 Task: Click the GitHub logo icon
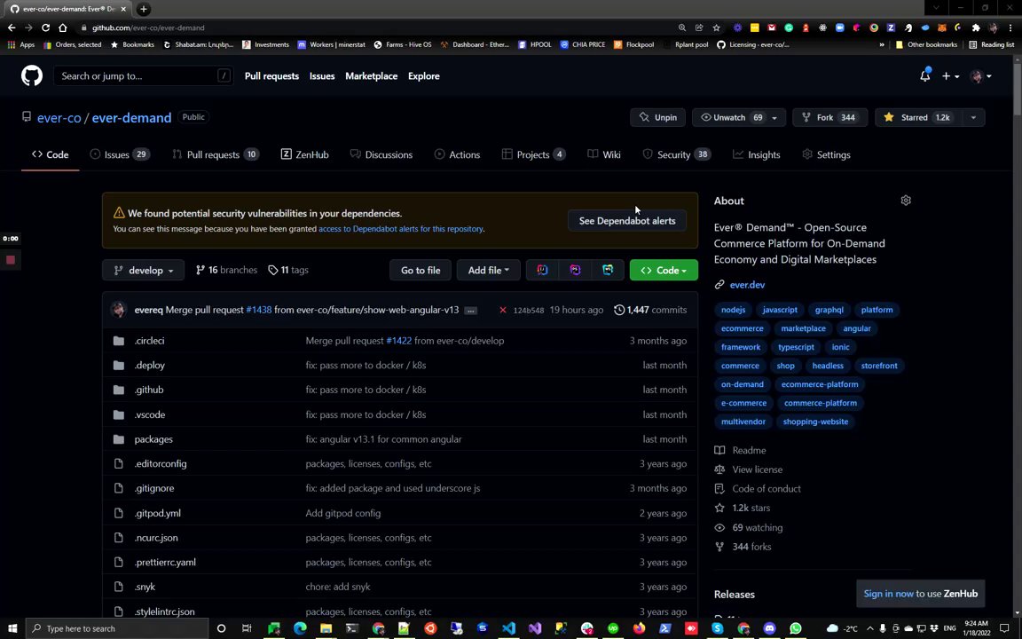pyautogui.click(x=31, y=75)
